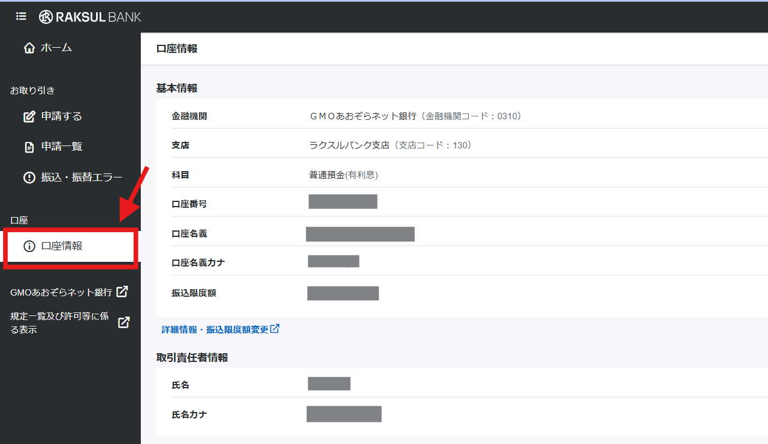Select 振込・振替エラー in the sidebar
This screenshot has height=444, width=768.
pos(81,178)
